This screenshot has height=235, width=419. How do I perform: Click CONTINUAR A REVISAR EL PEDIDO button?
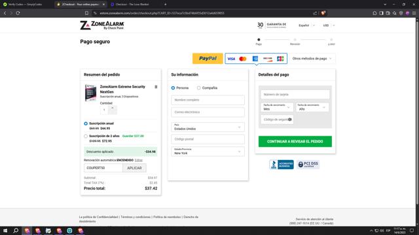(295, 142)
